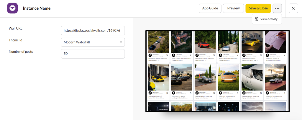Click the Wall URL input field
302x120 pixels.
[x=93, y=31]
